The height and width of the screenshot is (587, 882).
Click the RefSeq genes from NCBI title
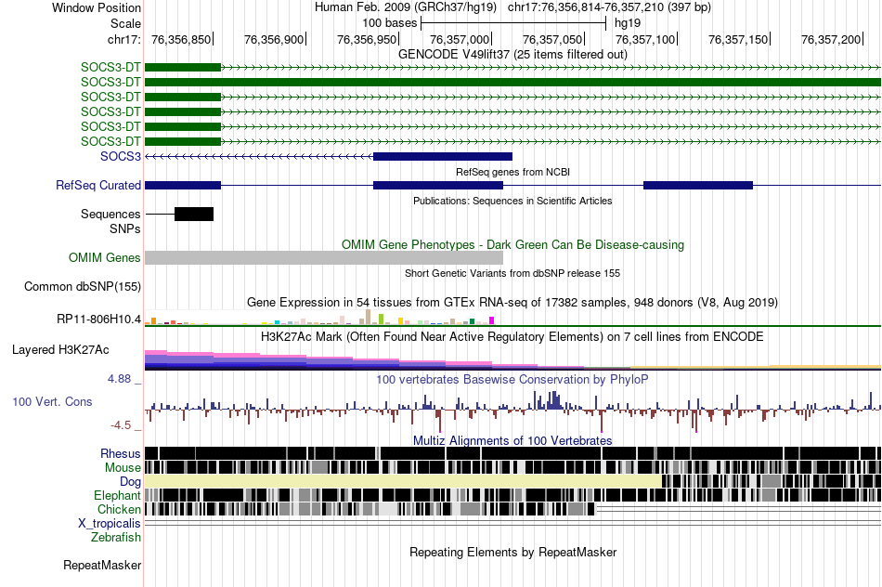click(512, 172)
